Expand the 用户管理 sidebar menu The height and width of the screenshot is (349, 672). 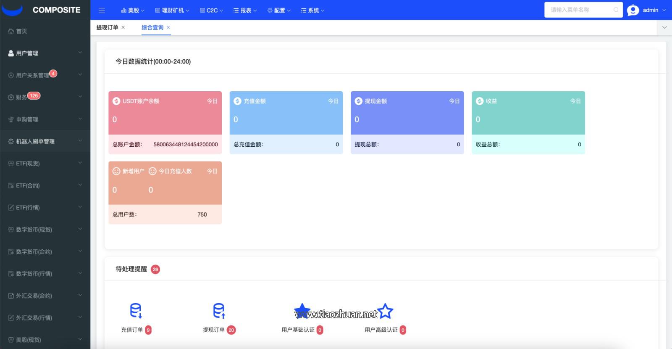point(45,53)
